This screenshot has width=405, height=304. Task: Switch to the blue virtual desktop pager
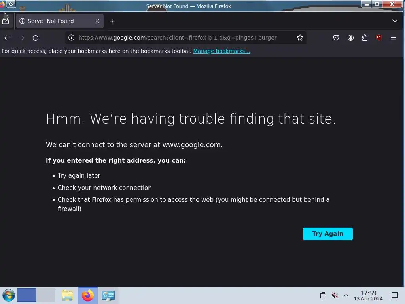pyautogui.click(x=26, y=295)
